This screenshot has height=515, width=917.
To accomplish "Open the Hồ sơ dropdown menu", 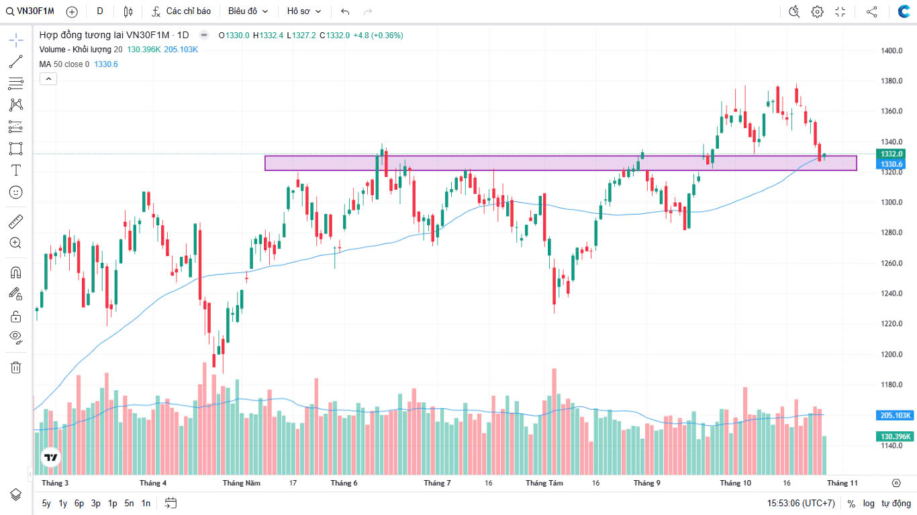I will coord(304,11).
